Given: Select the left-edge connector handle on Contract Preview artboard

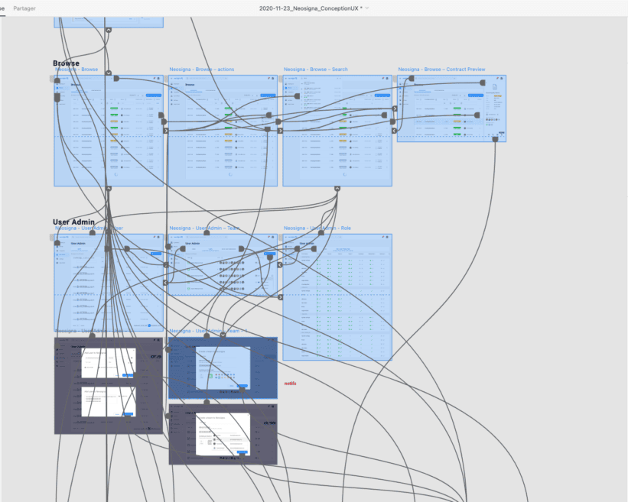Looking at the screenshot, I should 394,131.
